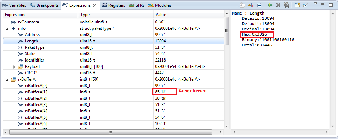Open a new Expressions view
This screenshot has width=338, height=139.
(297, 5)
